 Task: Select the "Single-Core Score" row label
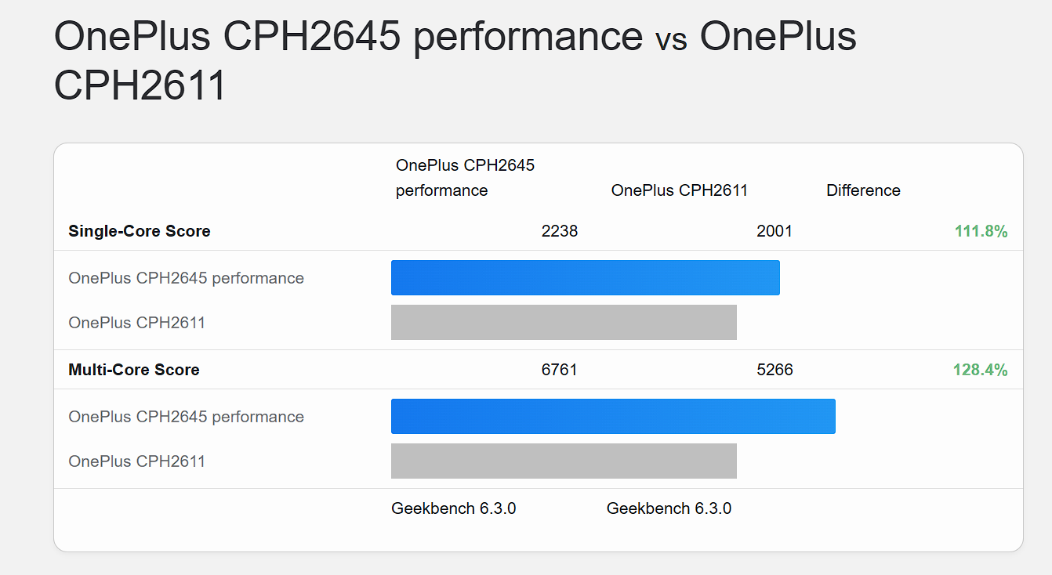pyautogui.click(x=140, y=231)
